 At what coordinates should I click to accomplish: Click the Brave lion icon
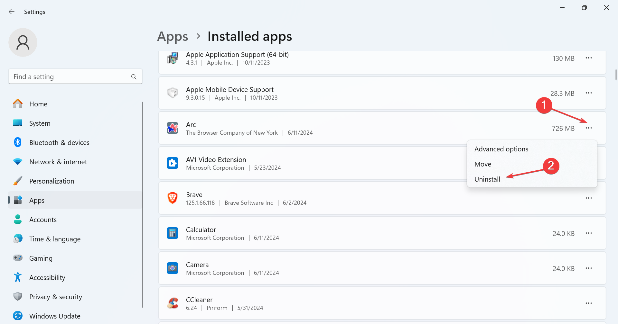(173, 198)
